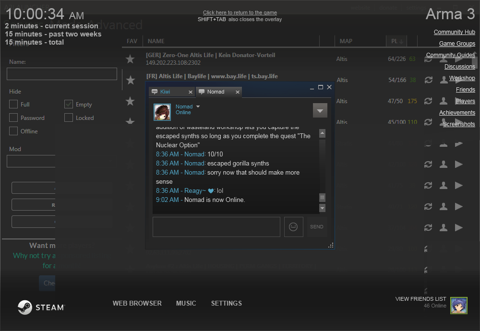Click the favorite star for Baylife server
480x331 pixels.
tap(131, 80)
